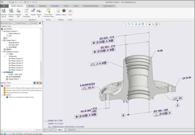Collapse the Pattern 1 node

(2, 72)
